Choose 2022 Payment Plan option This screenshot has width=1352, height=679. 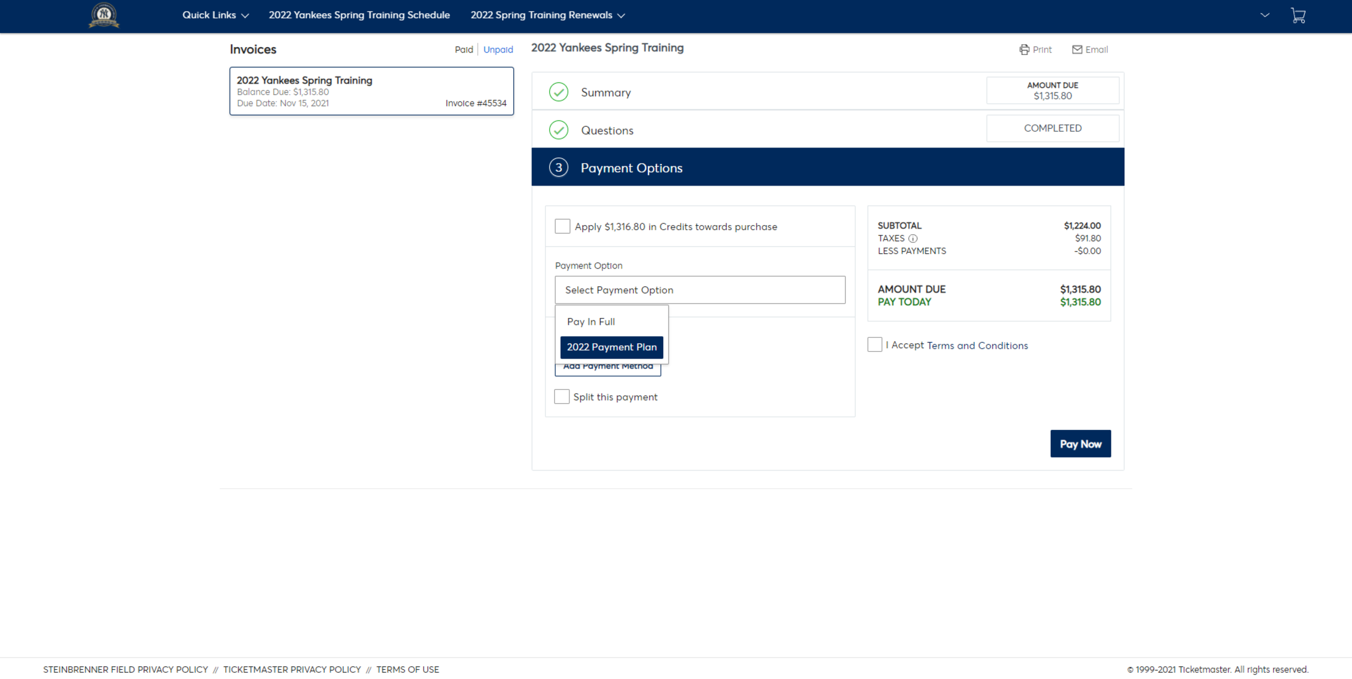point(611,347)
